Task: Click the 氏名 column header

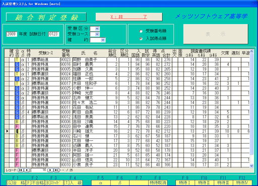Action: (x=89, y=53)
